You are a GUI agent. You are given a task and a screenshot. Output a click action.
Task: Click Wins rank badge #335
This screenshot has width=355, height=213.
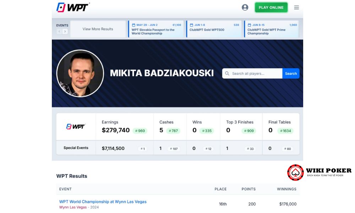[207, 131]
